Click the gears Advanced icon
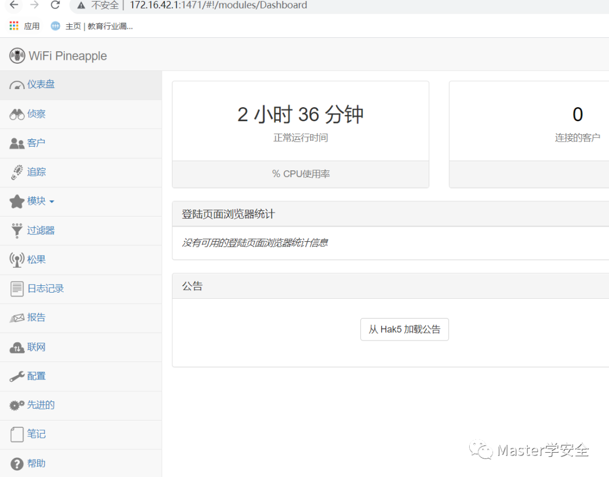The width and height of the screenshot is (609, 477). (17, 405)
